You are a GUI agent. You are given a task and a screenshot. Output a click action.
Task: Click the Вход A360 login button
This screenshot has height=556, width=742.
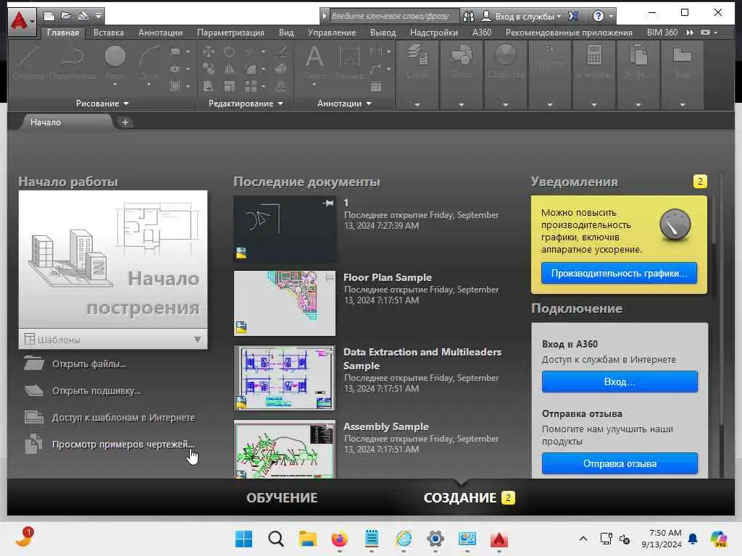pos(620,382)
